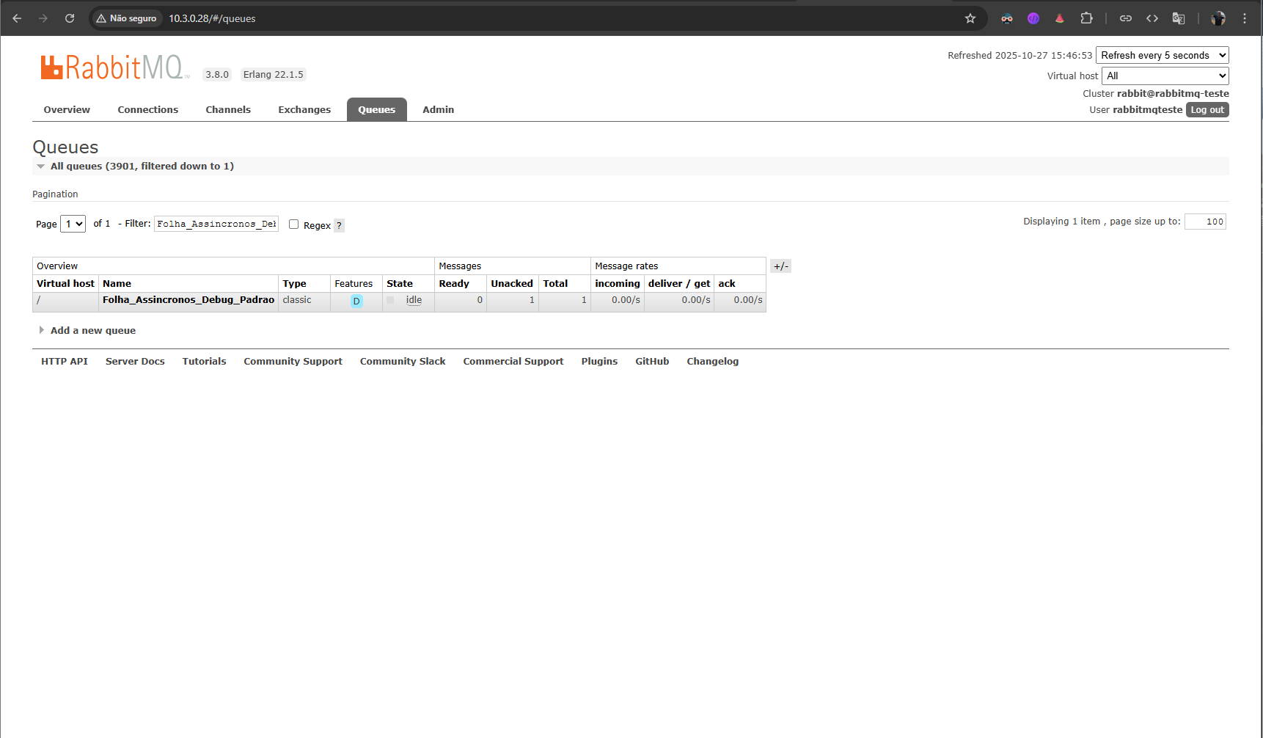Open the browser extensions puzzle icon

[x=1086, y=18]
